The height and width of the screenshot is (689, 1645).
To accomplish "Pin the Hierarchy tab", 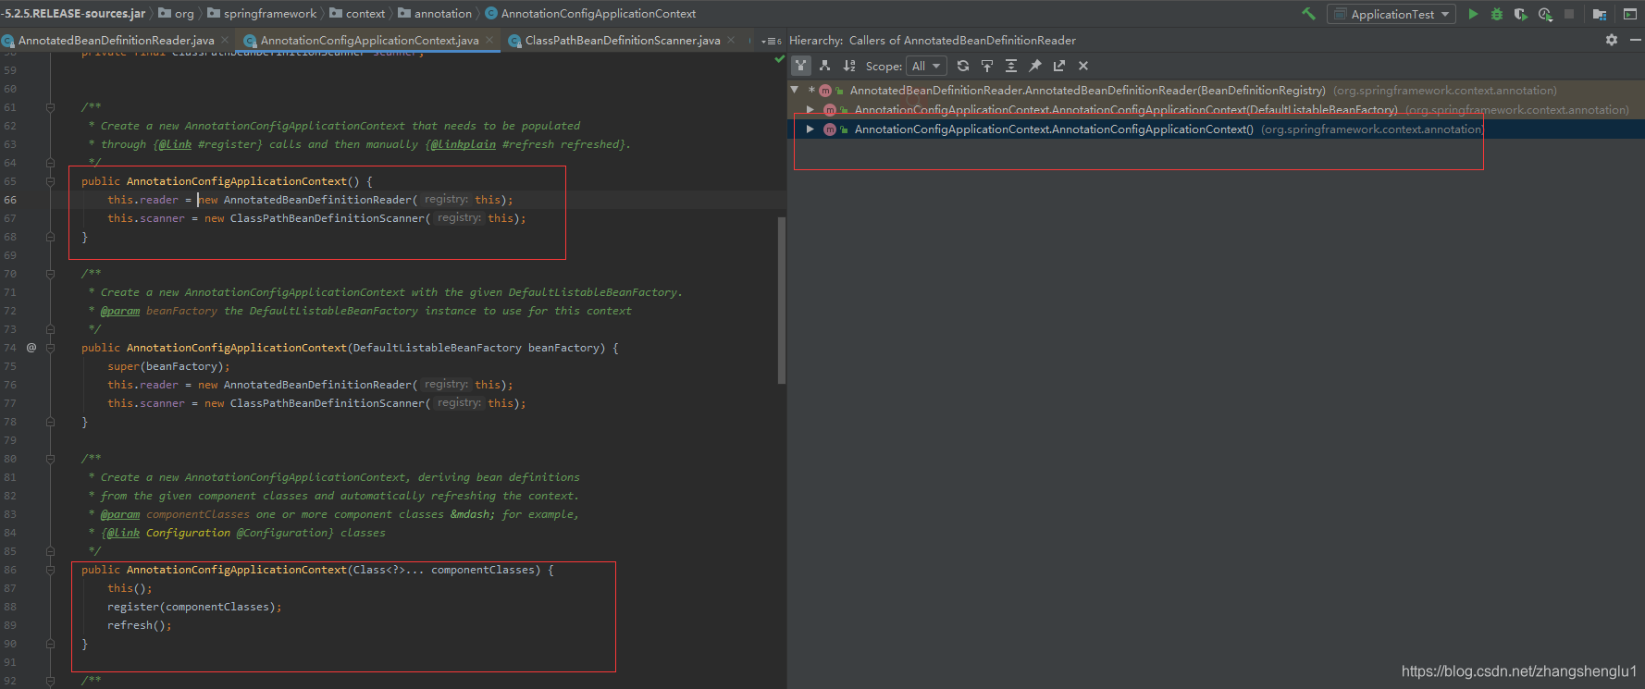I will pyautogui.click(x=1035, y=66).
